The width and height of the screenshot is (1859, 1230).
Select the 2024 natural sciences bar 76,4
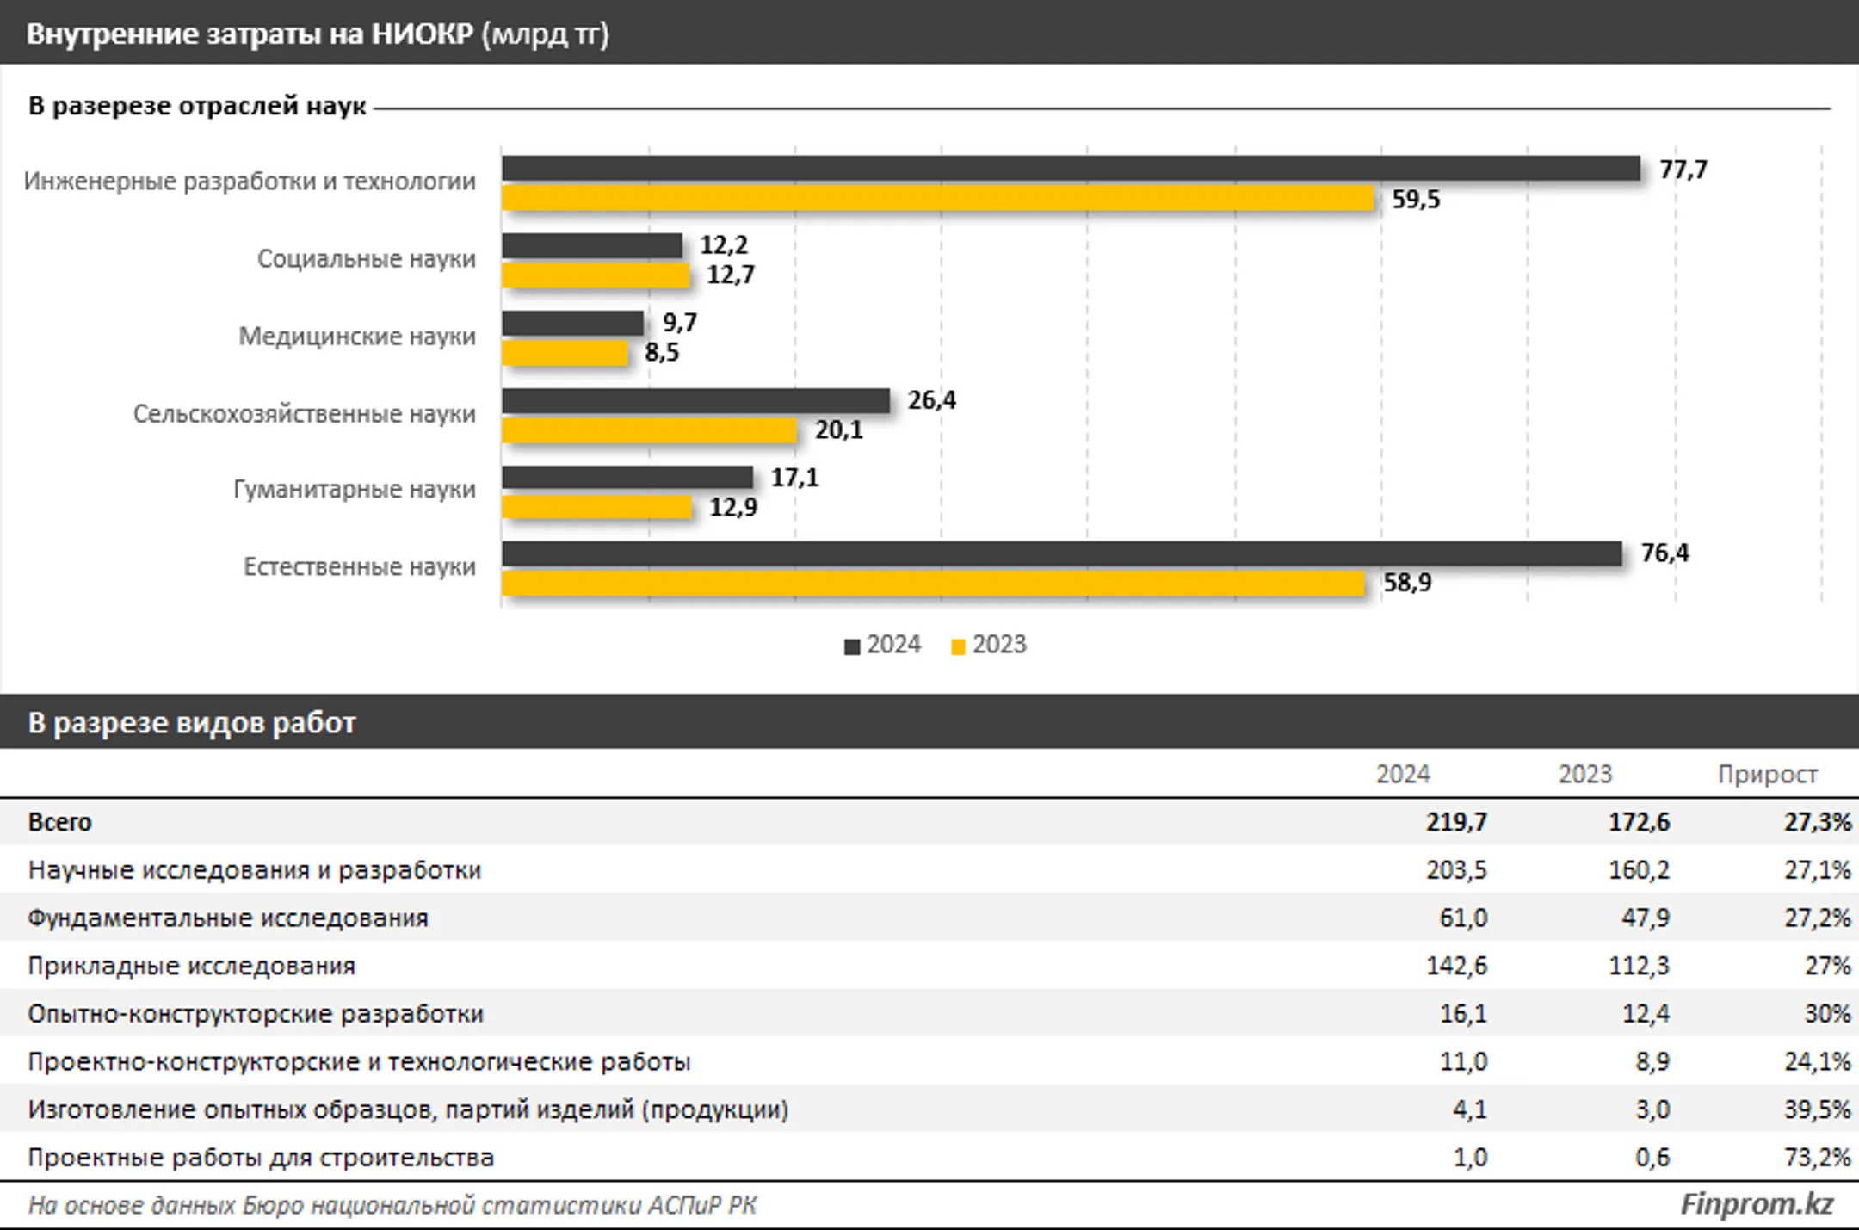tap(1061, 553)
